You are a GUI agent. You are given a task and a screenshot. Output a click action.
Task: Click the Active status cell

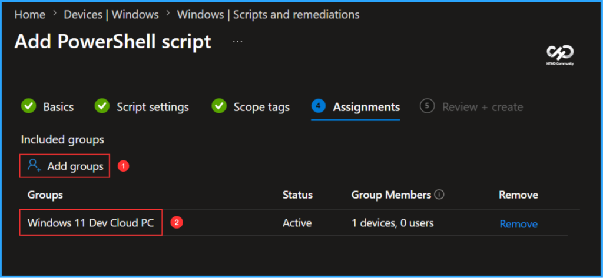pos(297,223)
